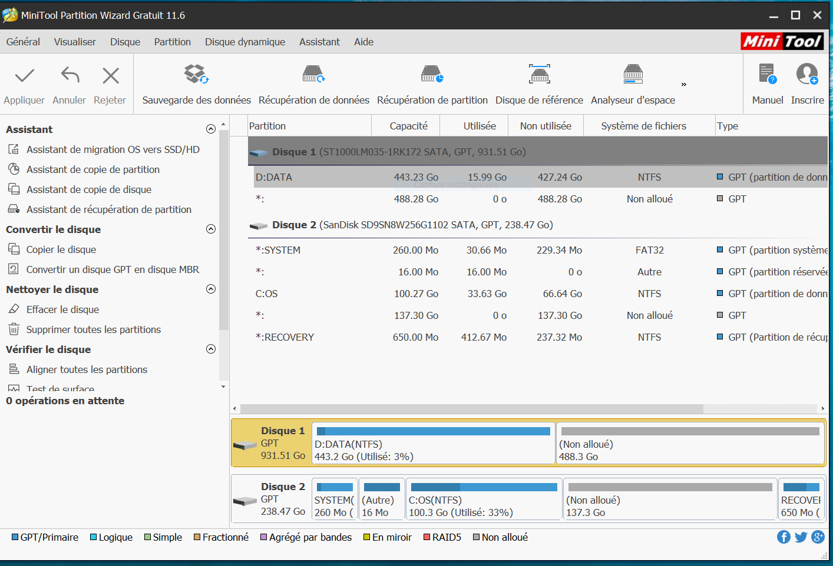Choose Supprimer toutes les partitions

coord(93,329)
